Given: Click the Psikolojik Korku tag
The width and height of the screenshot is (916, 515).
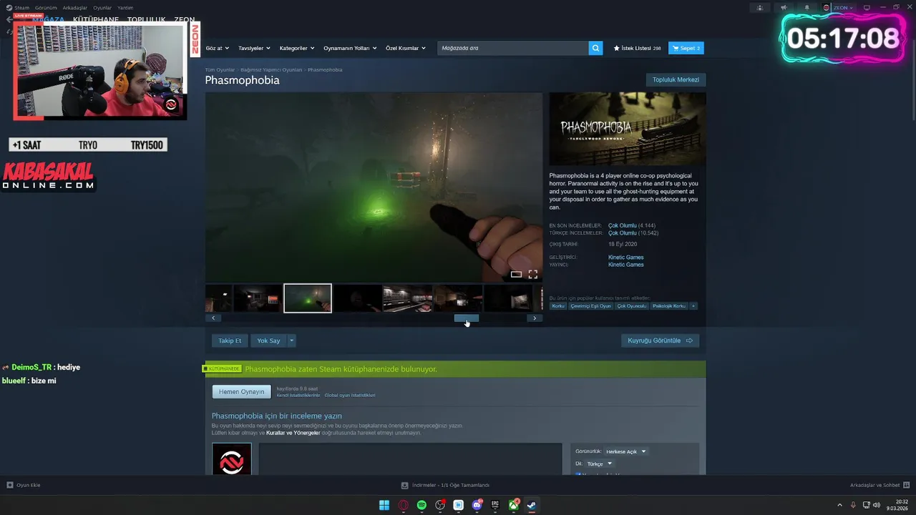Looking at the screenshot, I should pyautogui.click(x=669, y=306).
